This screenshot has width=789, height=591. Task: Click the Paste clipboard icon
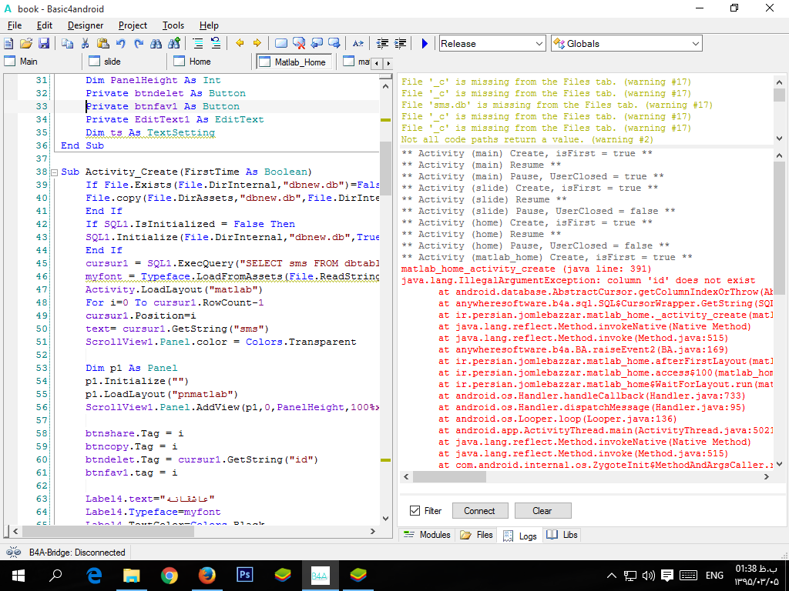tap(102, 44)
